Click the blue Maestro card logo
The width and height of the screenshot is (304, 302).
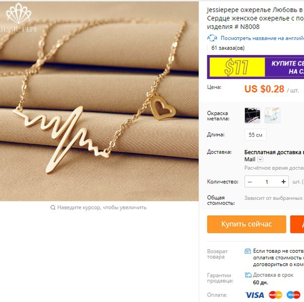[x=293, y=295]
